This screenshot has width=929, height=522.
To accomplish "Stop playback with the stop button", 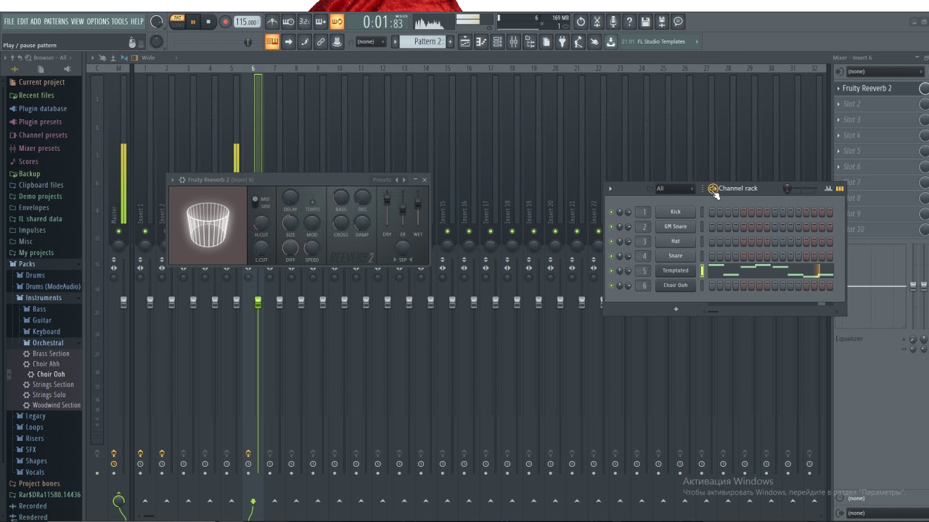I will click(x=208, y=22).
